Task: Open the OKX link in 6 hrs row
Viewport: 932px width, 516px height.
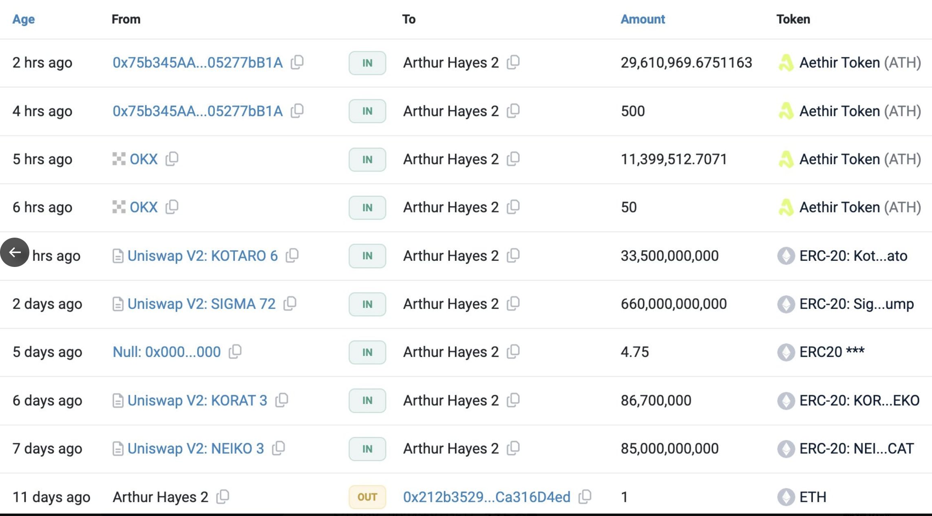Action: (143, 207)
